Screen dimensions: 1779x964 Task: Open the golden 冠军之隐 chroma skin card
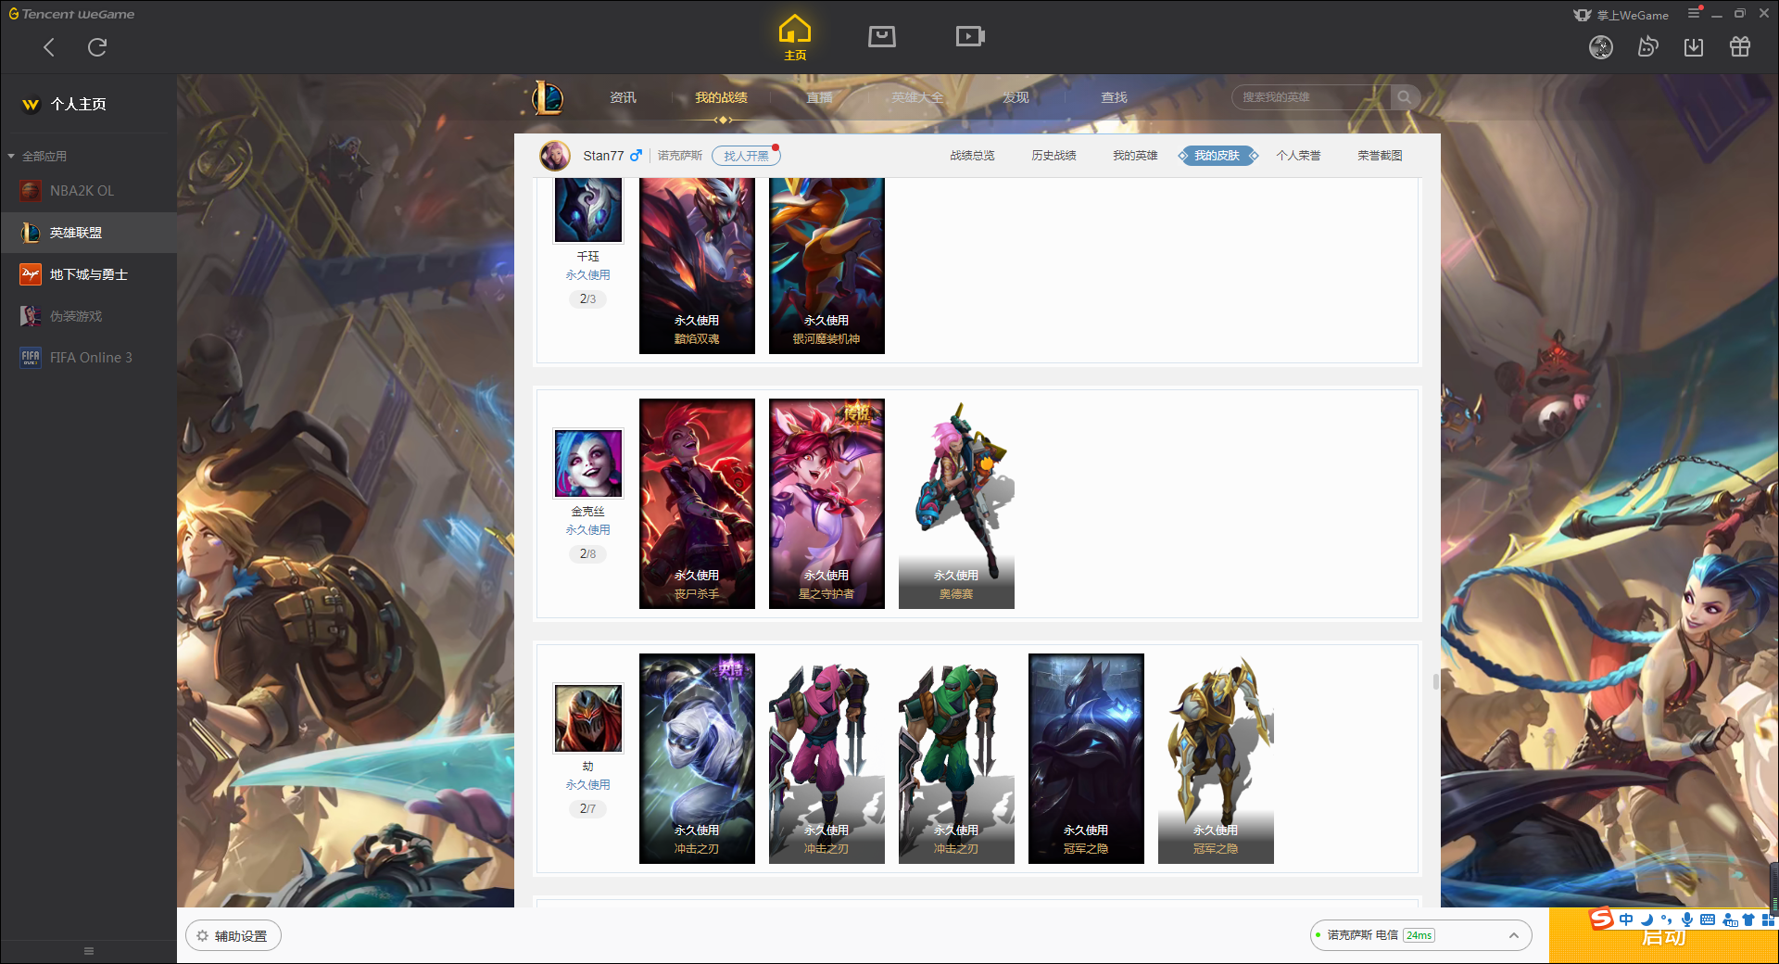click(x=1216, y=759)
